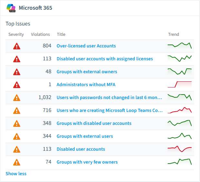Open Groups with external users issue
The width and height of the screenshot is (200, 182).
tap(85, 136)
